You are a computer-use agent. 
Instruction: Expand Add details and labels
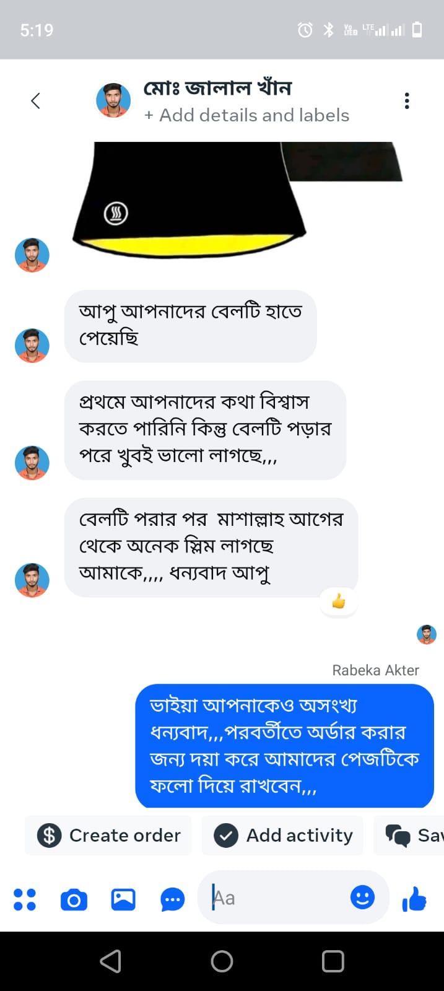(x=246, y=115)
